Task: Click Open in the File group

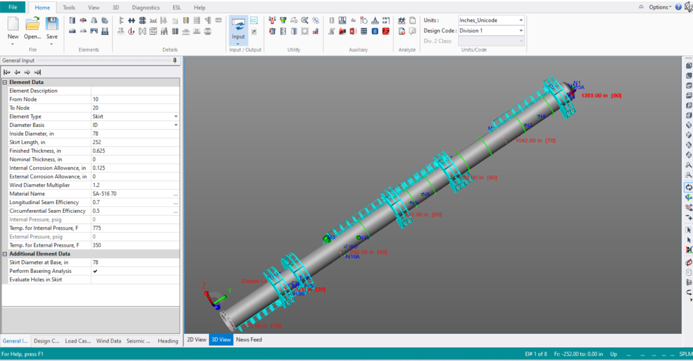Action: coord(32,28)
